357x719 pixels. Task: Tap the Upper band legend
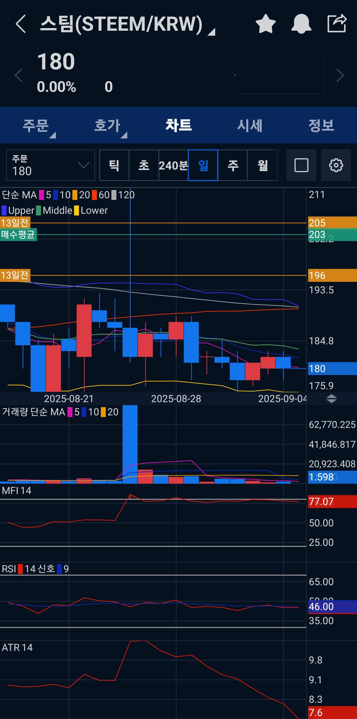pos(18,210)
